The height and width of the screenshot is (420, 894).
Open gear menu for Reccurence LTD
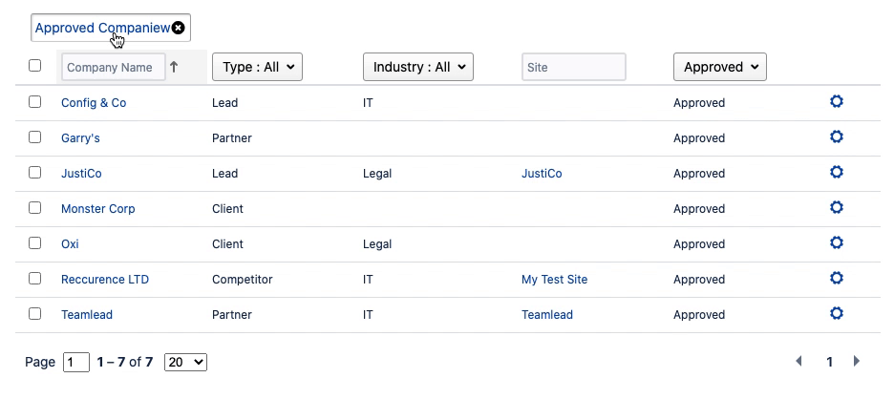click(x=837, y=279)
